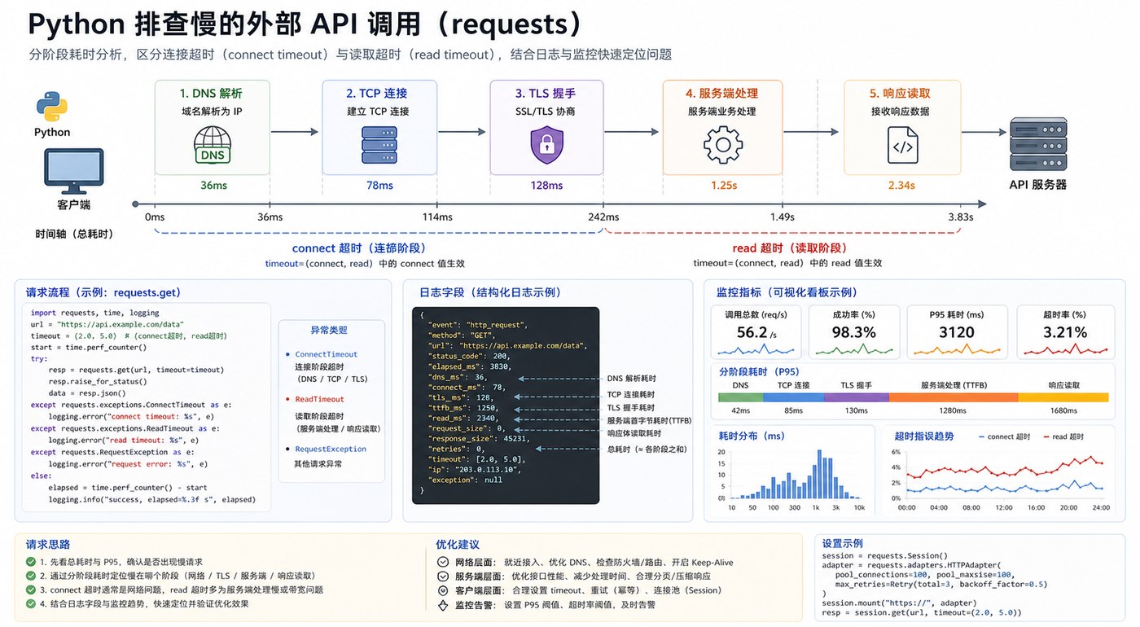Click the 耗时分布 (ms) histogram title

752,436
